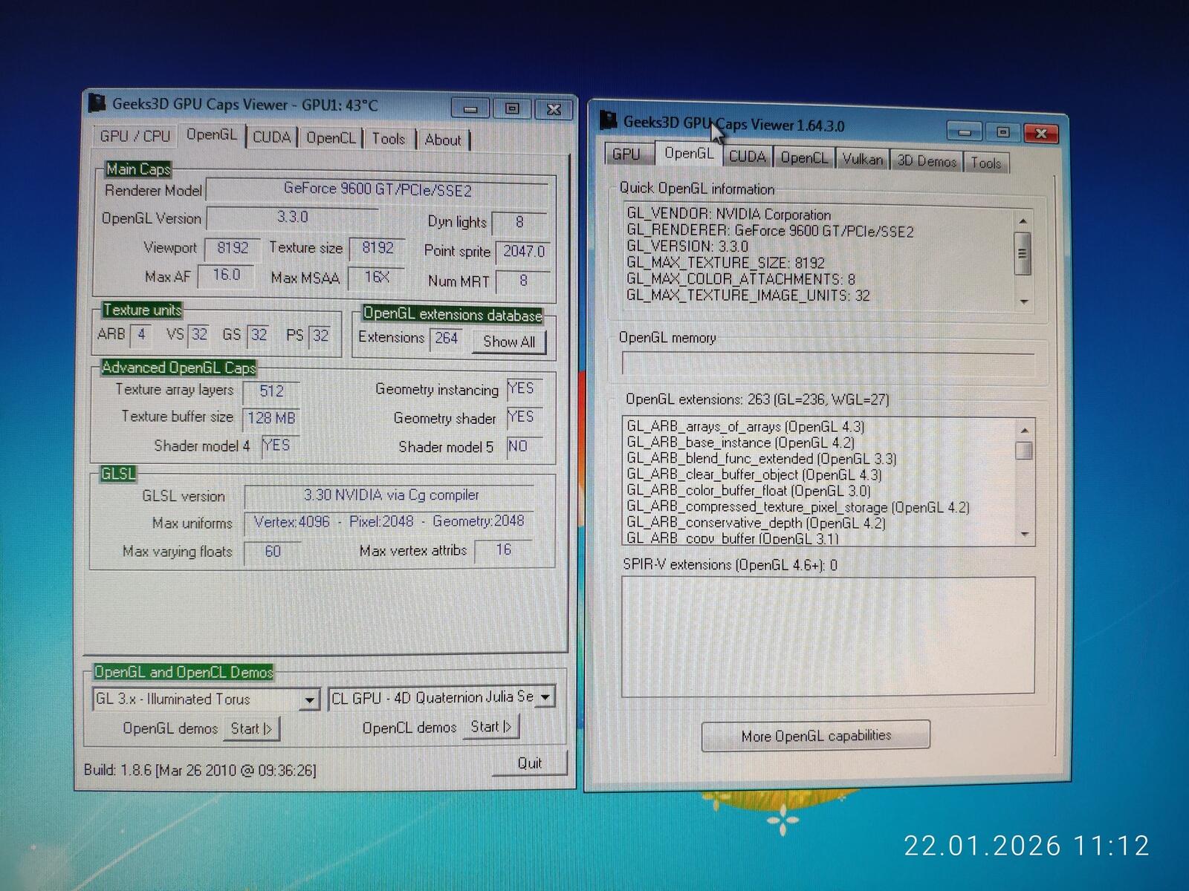Select GL_ARB_conservative_depth extension row
This screenshot has height=891, width=1189.
click(x=756, y=523)
